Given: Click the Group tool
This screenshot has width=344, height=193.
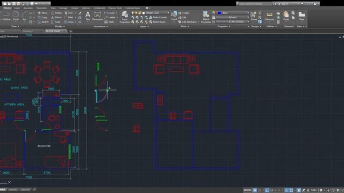Looking at the screenshot, I should (x=254, y=16).
